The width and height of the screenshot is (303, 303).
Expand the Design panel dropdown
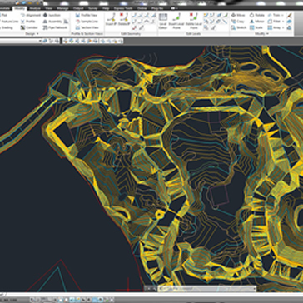(37, 33)
